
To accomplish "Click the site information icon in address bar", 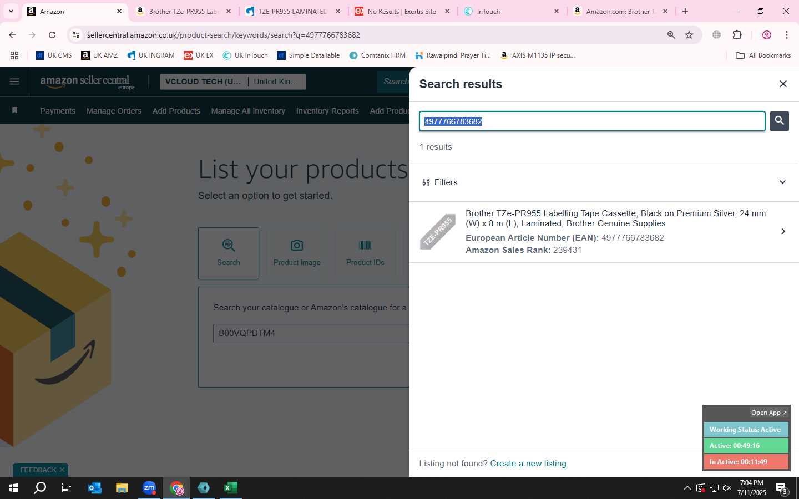I will point(76,35).
